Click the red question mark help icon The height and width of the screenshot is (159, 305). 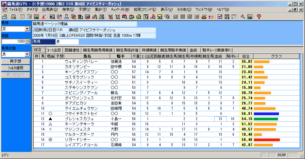[258, 17]
